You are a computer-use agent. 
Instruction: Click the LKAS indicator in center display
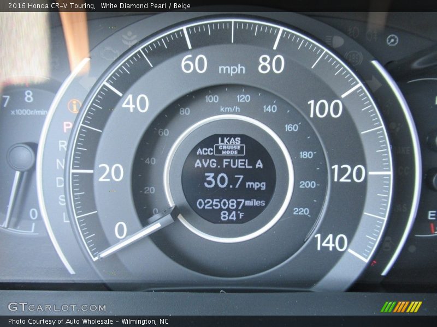pos(229,141)
